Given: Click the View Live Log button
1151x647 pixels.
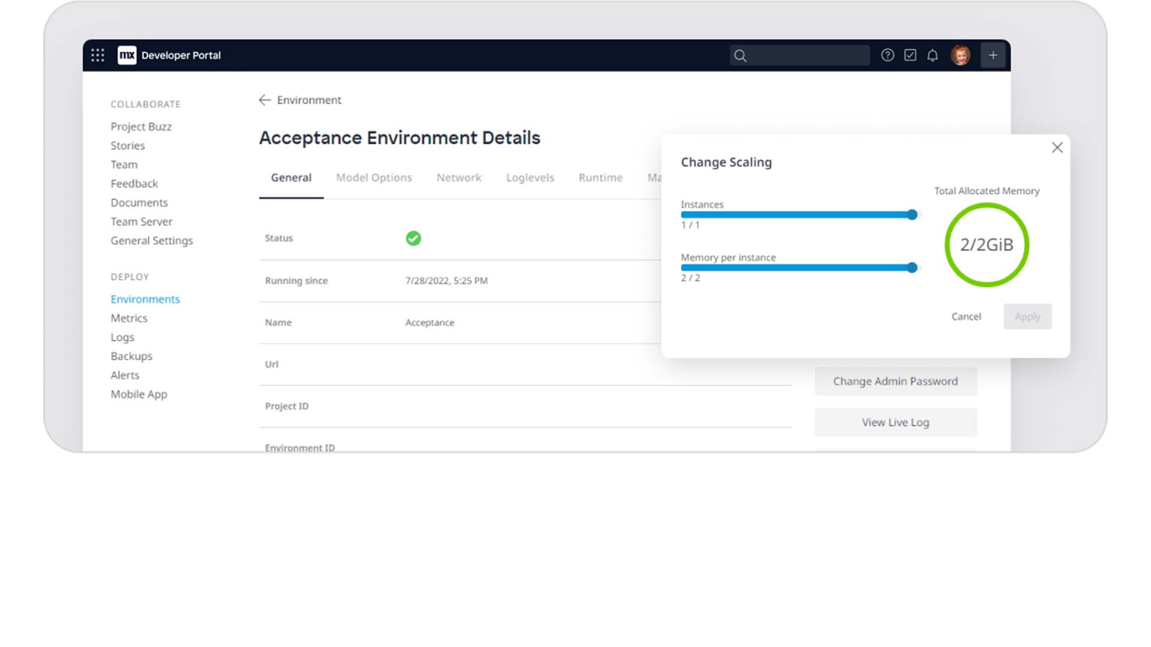Looking at the screenshot, I should coord(896,422).
